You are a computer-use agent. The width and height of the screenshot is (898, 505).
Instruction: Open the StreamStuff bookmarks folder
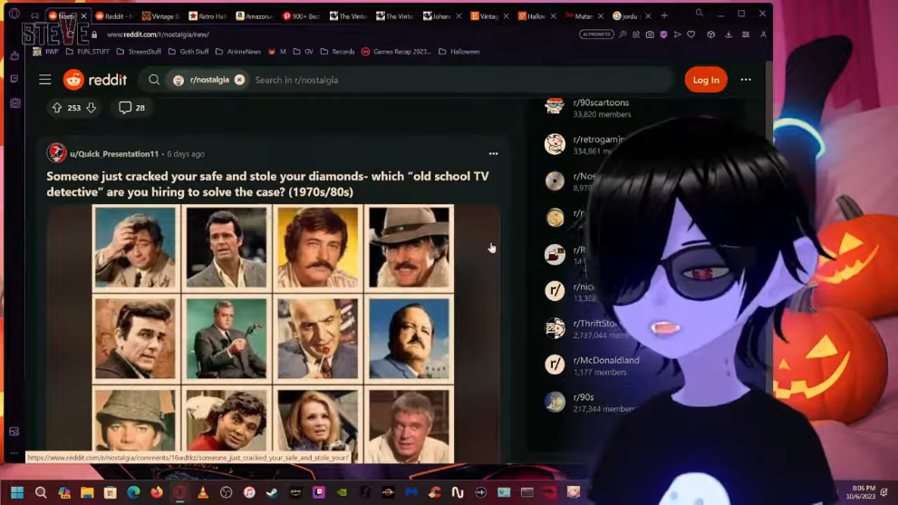[x=139, y=52]
